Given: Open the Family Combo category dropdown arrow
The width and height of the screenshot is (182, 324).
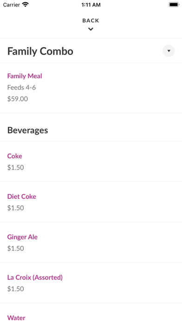Looking at the screenshot, I should pyautogui.click(x=169, y=51).
